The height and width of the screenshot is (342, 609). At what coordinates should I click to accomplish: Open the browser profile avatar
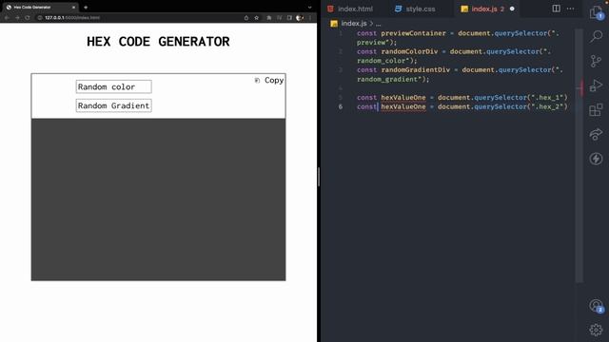pos(300,17)
